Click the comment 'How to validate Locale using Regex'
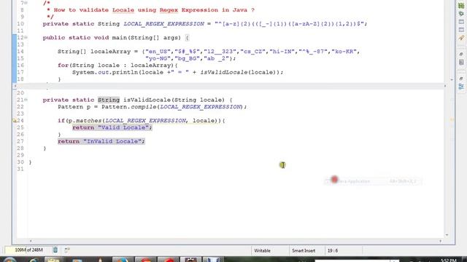Screen dimensions: 467x262 115,10
